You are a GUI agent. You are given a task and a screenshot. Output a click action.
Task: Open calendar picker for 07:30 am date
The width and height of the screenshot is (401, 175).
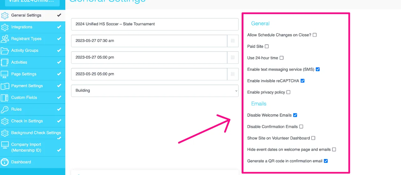coord(233,41)
